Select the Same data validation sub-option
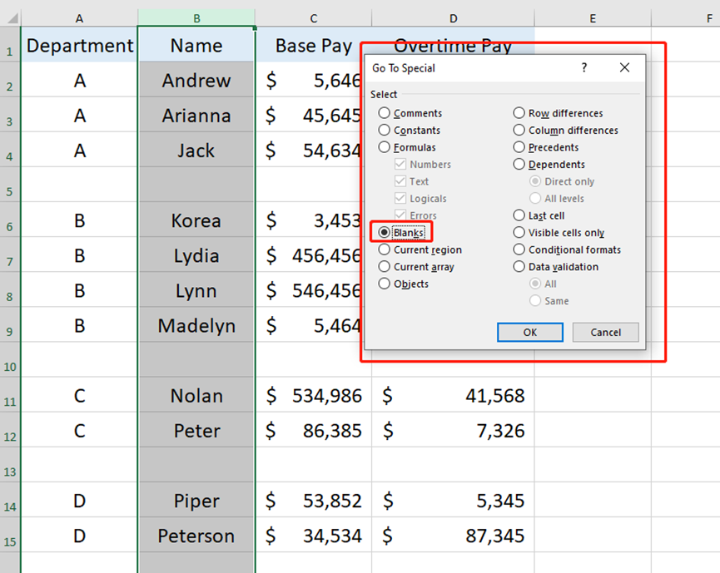Screen dimensions: 720x573 coord(535,300)
